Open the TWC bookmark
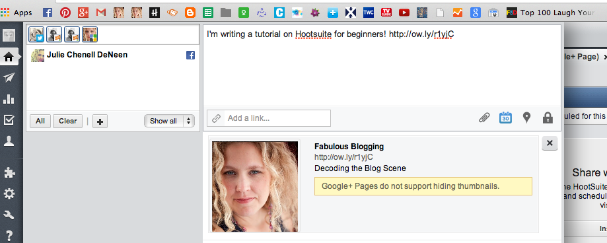 (x=369, y=13)
